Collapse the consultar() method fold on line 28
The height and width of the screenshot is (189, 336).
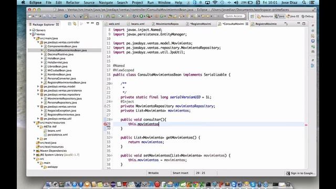[x=112, y=120]
